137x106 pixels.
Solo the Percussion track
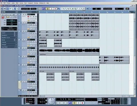click(26, 65)
